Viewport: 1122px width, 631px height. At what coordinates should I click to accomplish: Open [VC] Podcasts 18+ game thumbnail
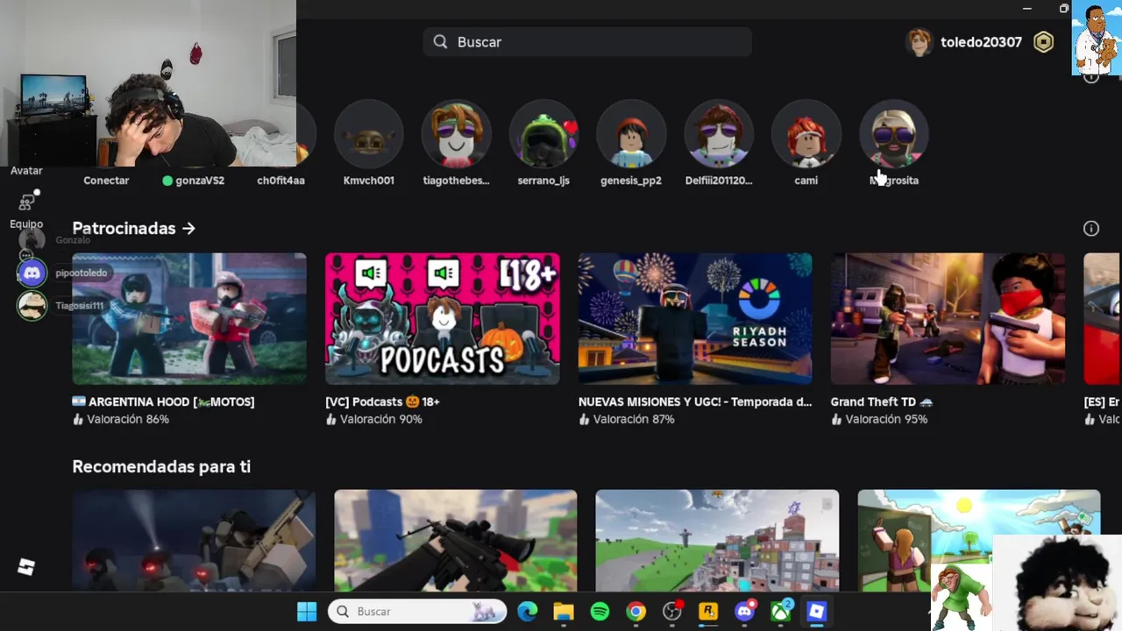point(442,319)
